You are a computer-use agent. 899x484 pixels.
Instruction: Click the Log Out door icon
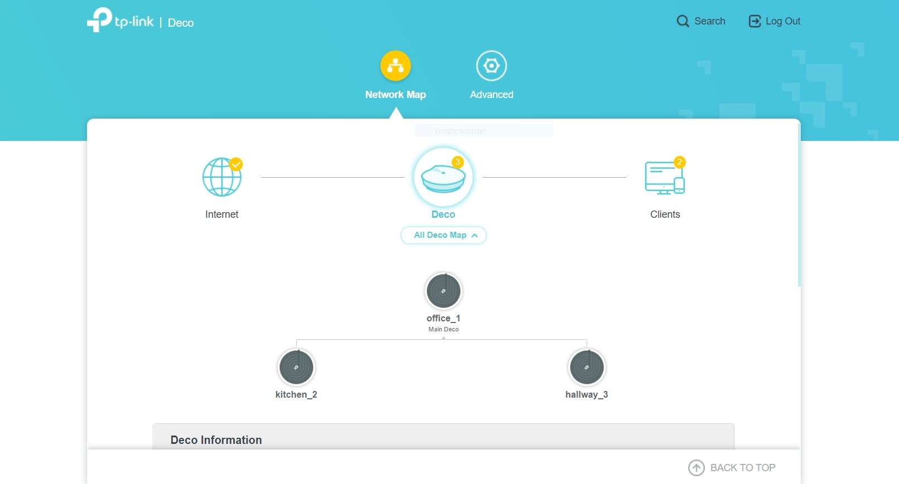pos(755,21)
